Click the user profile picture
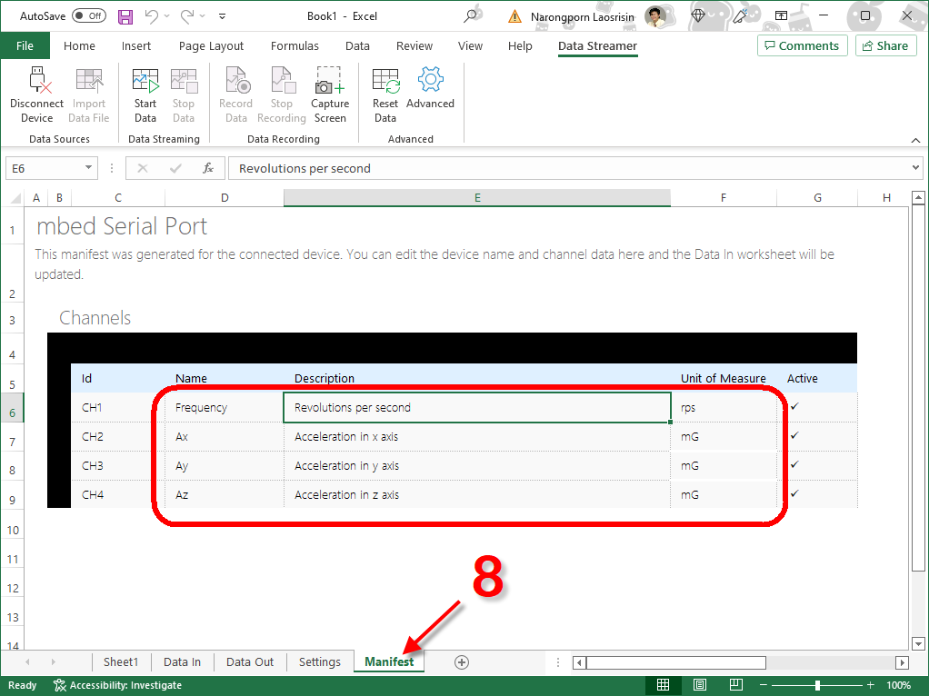This screenshot has width=929, height=696. pyautogui.click(x=655, y=16)
